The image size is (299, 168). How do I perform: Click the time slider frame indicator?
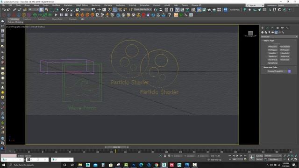coord(116,147)
